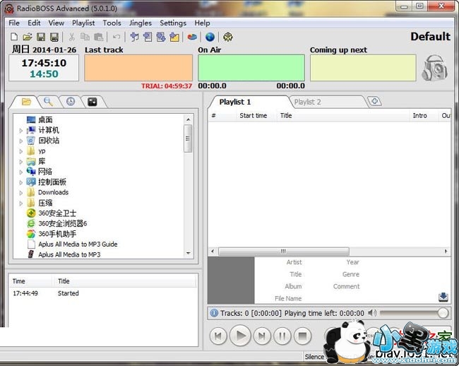The height and width of the screenshot is (366, 459).
Task: Switch to the file browser folder tab
Action: [x=26, y=102]
